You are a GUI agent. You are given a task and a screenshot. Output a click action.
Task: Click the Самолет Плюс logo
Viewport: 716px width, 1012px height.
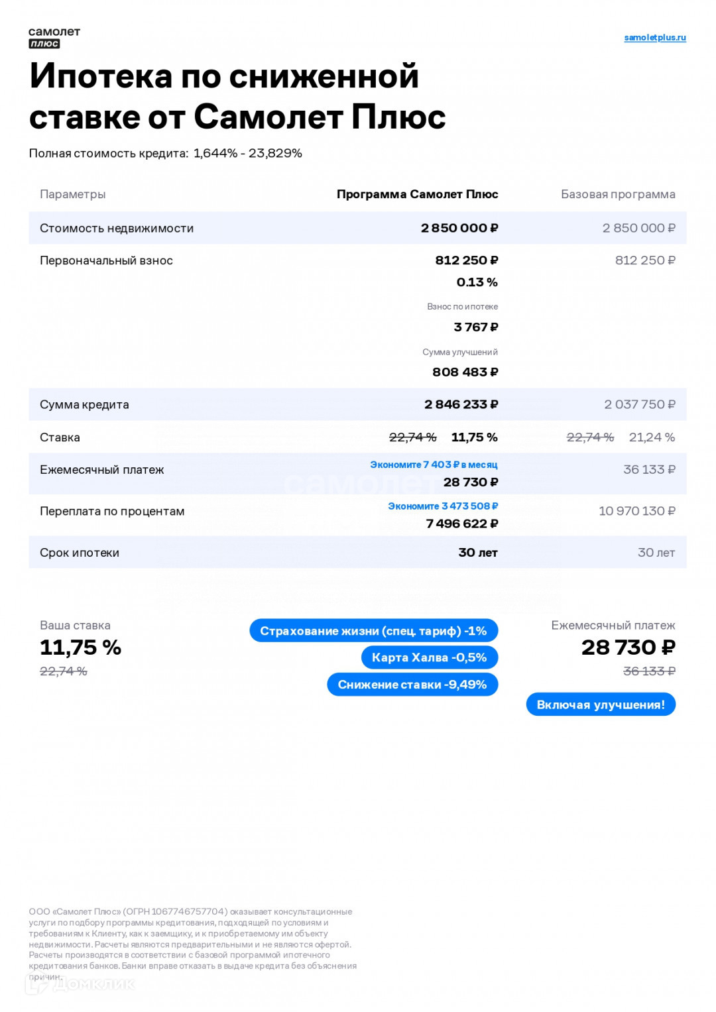54,38
